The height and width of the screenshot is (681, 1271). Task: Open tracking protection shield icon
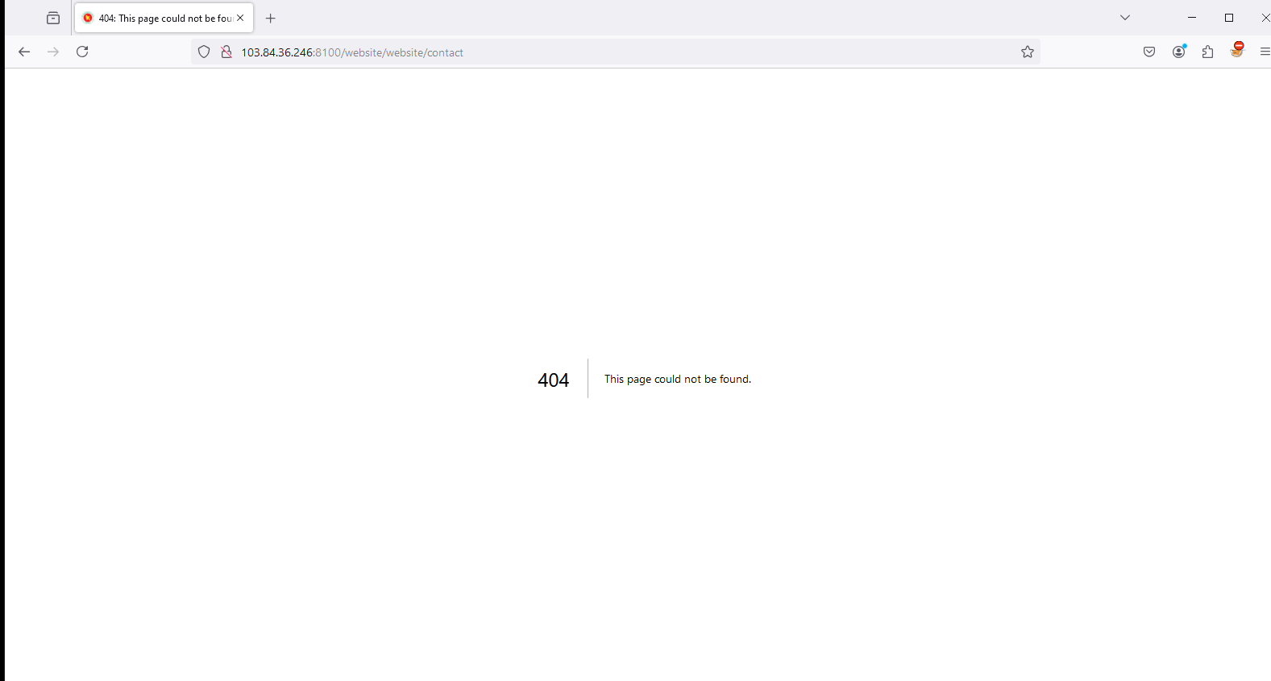pos(204,52)
